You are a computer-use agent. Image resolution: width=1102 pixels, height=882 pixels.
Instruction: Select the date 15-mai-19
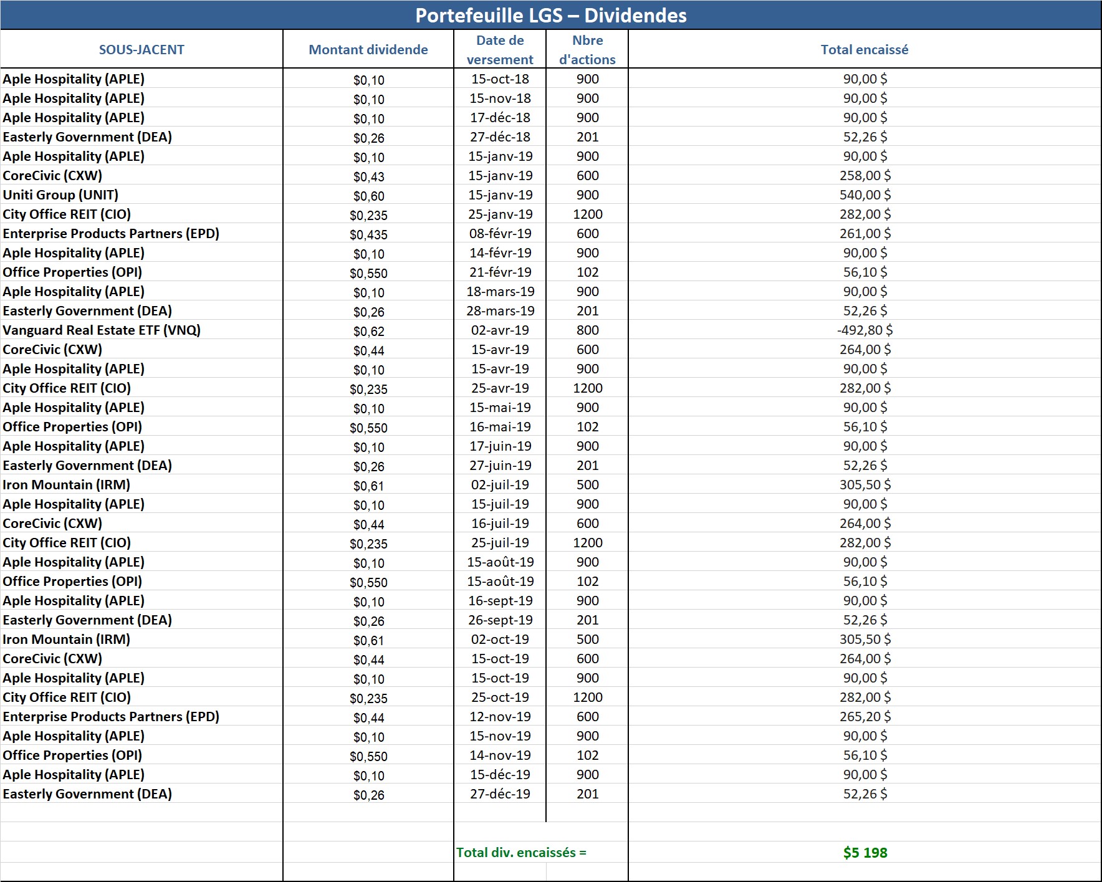click(500, 408)
